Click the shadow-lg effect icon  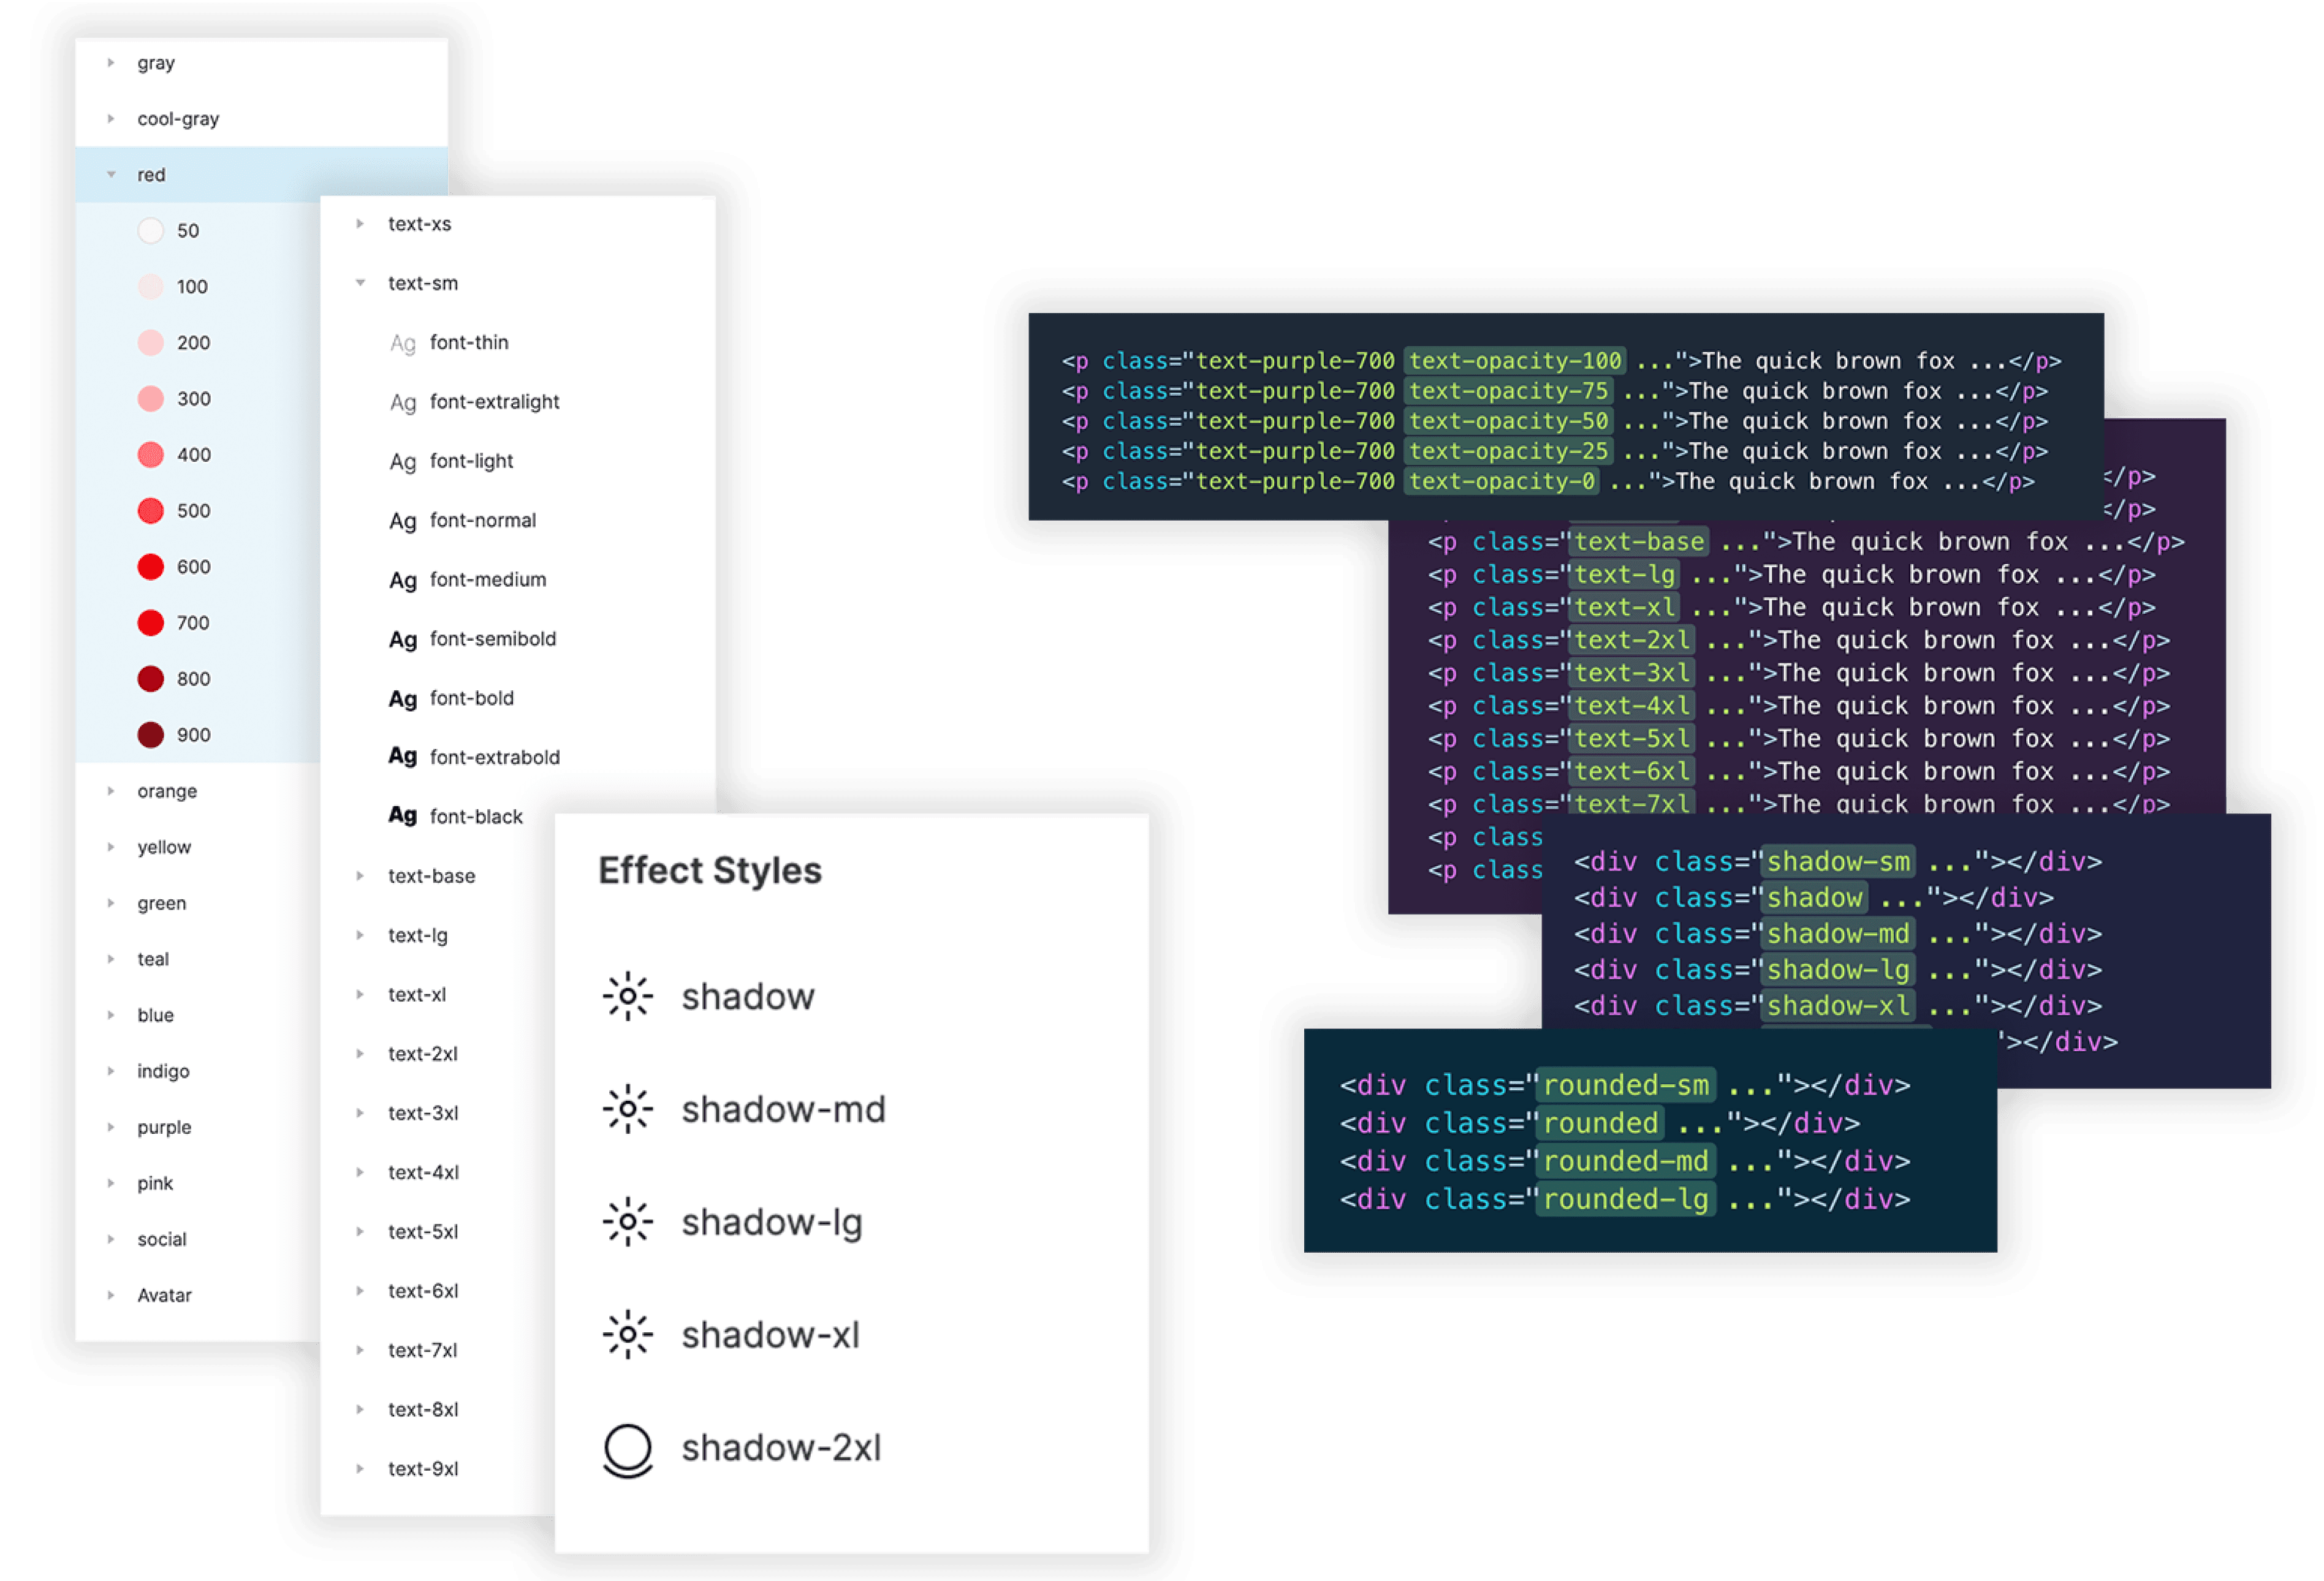click(x=627, y=1222)
